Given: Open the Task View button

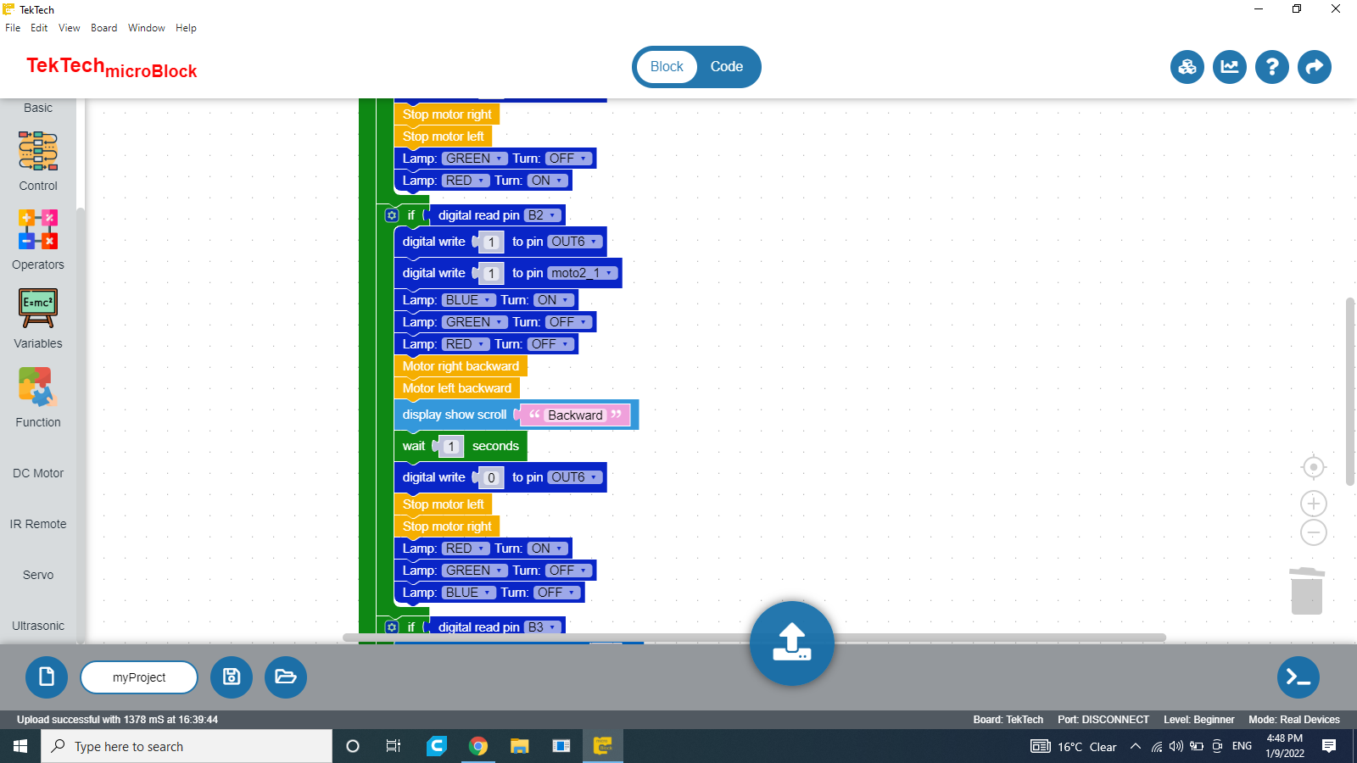Looking at the screenshot, I should tap(394, 746).
